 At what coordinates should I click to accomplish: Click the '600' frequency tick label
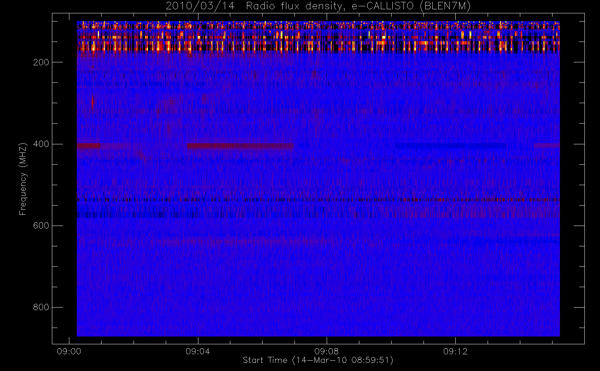coord(41,226)
